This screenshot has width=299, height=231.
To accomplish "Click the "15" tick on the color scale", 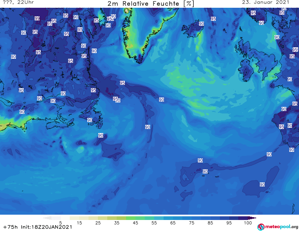I will [x=79, y=223].
